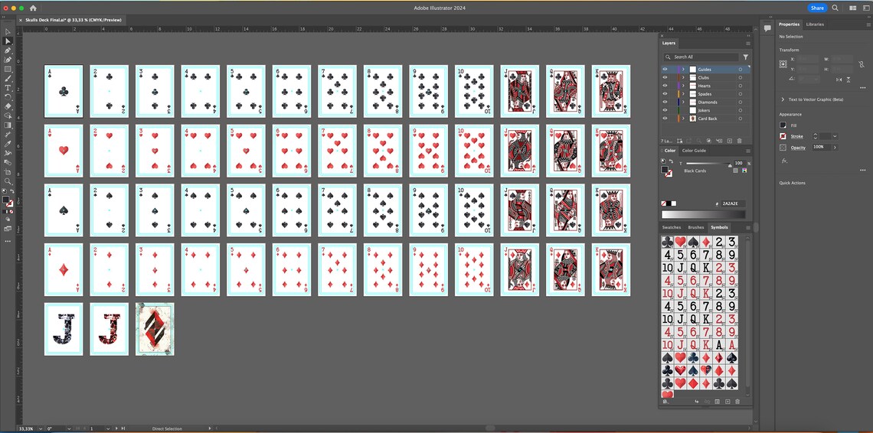Click the Search All layers field
The width and height of the screenshot is (873, 433).
pyautogui.click(x=701, y=57)
